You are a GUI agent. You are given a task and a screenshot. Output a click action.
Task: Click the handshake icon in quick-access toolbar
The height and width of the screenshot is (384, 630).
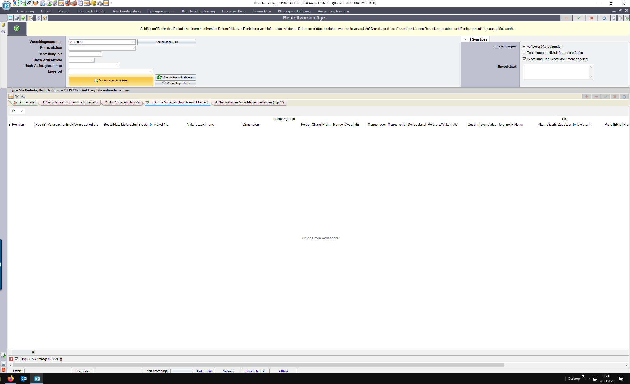[x=36, y=3]
